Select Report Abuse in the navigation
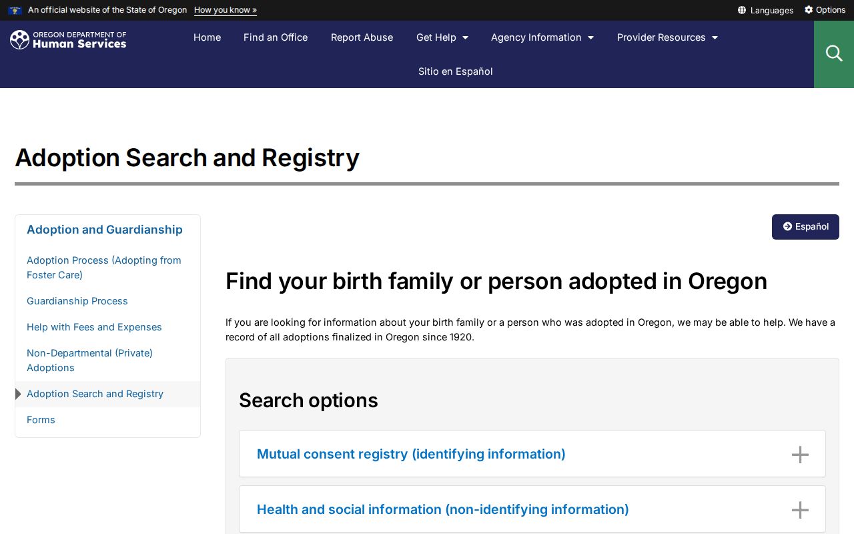The image size is (854, 534). coord(362,37)
